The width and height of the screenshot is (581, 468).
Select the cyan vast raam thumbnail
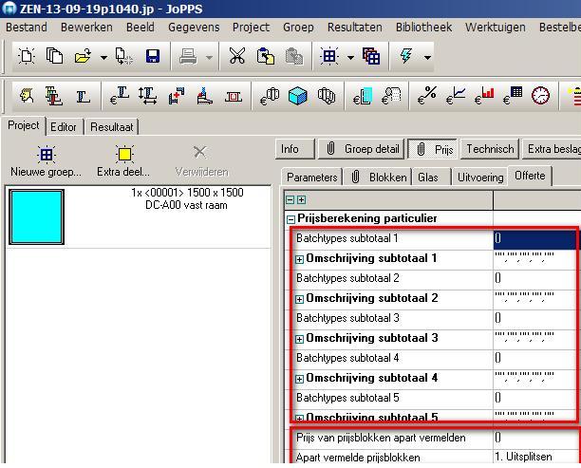[36, 217]
